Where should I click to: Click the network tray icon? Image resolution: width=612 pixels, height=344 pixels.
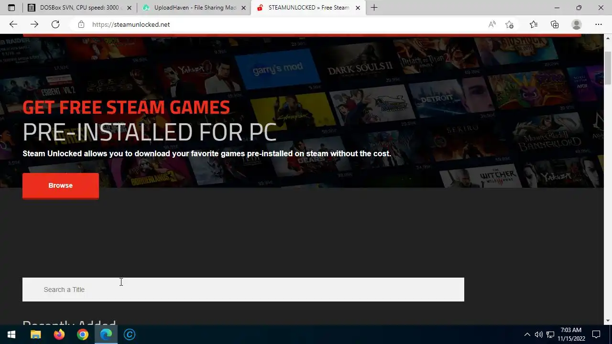pos(550,334)
